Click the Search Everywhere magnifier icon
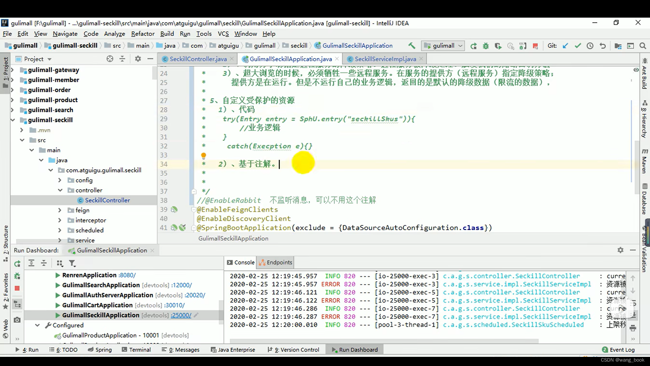This screenshot has height=366, width=650. [x=643, y=46]
